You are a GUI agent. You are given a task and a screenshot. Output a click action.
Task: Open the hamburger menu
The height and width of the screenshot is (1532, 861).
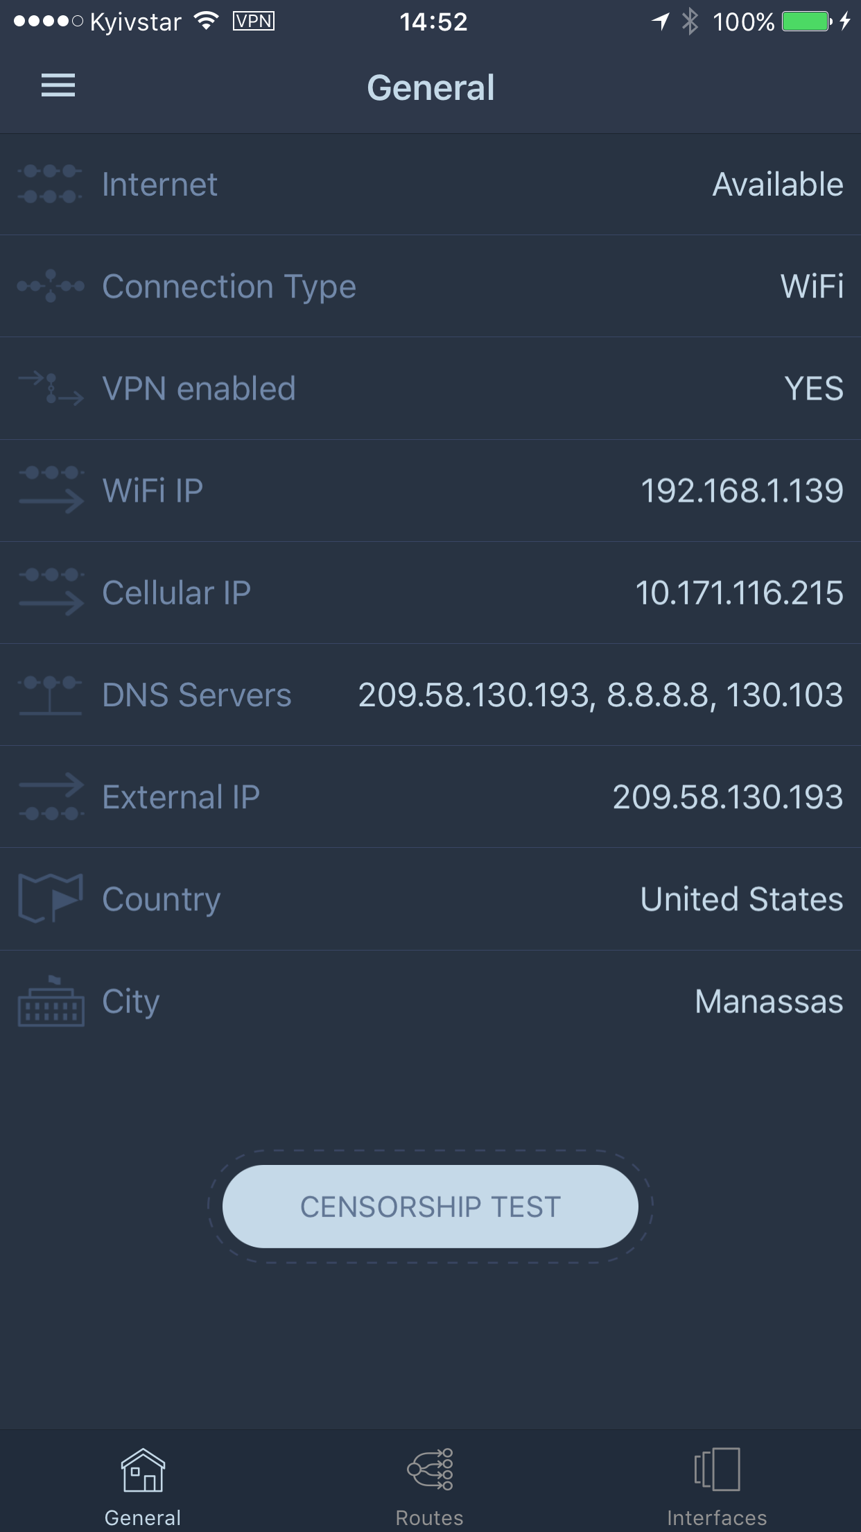click(58, 86)
